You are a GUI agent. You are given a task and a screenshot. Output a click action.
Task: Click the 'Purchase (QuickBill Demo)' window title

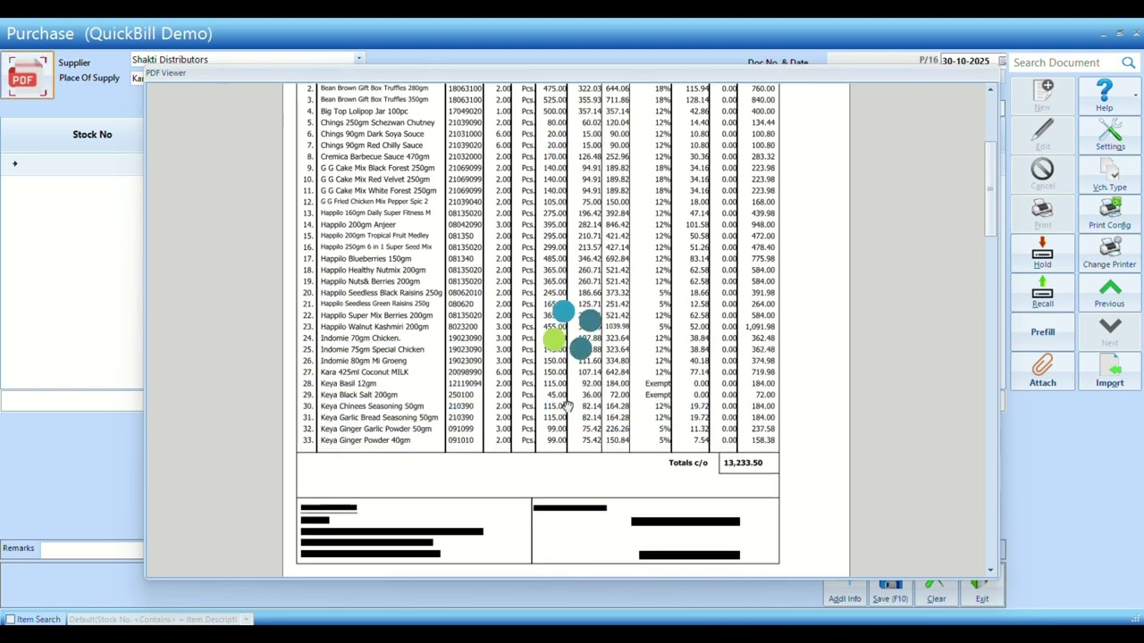[x=110, y=33]
